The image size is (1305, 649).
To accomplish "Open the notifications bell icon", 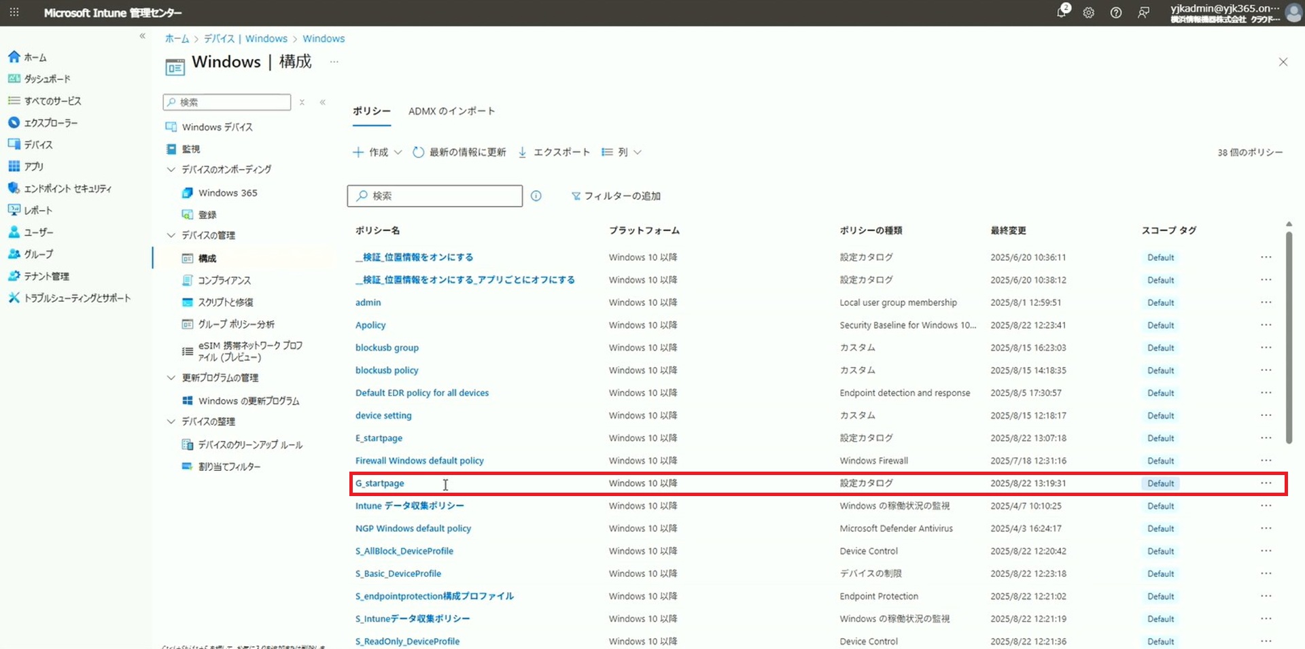I will tap(1062, 12).
